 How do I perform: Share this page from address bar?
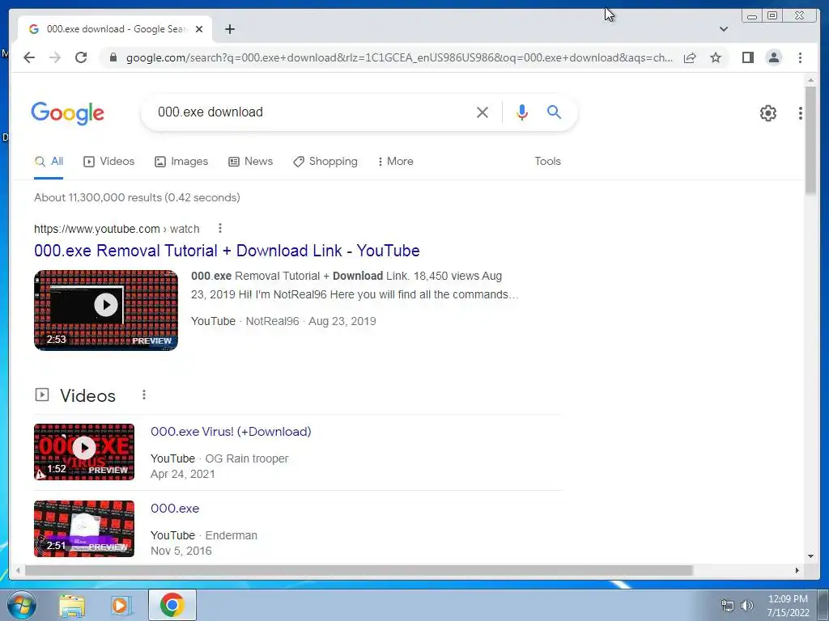pyautogui.click(x=690, y=57)
